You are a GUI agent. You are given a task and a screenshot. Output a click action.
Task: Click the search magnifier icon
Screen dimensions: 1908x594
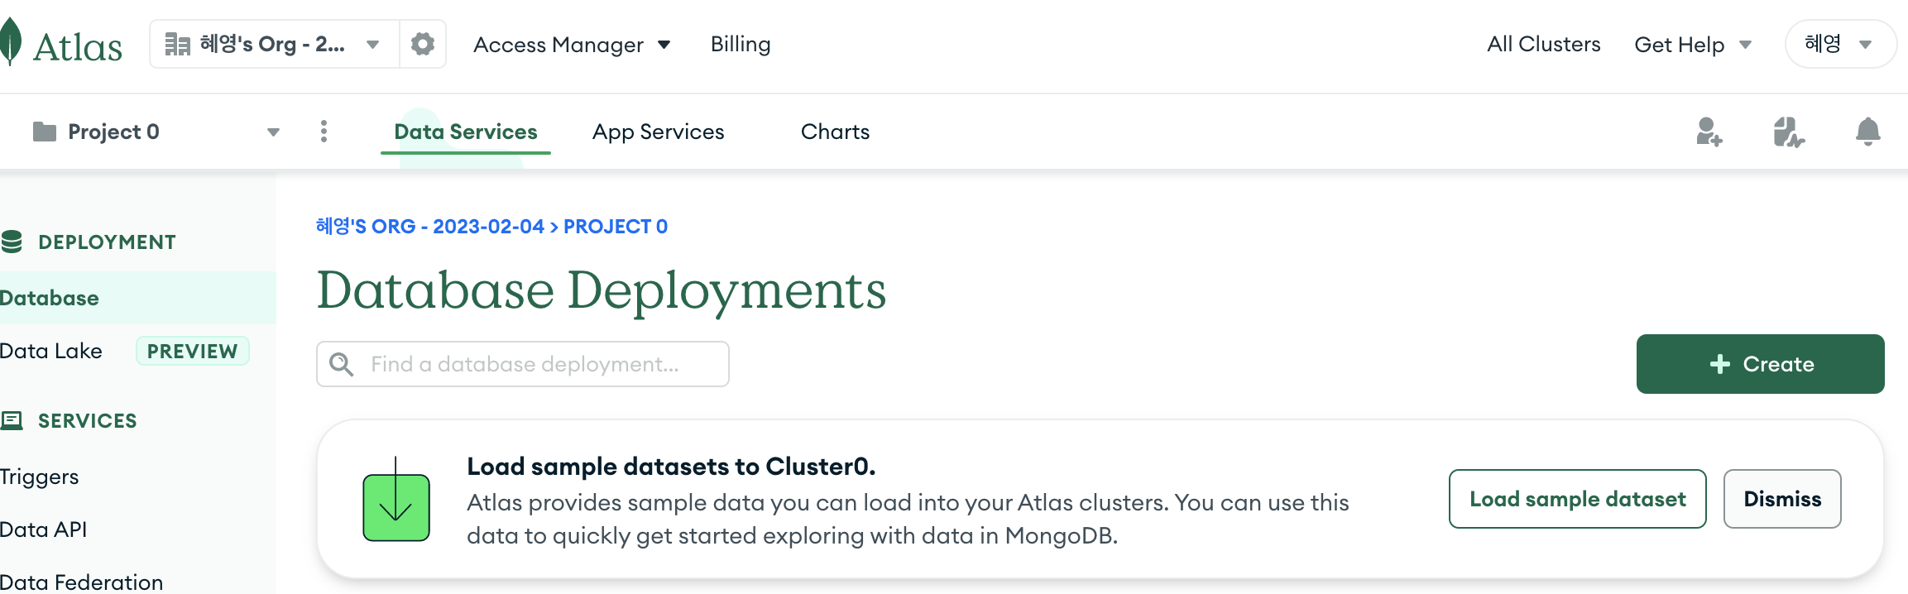[341, 364]
